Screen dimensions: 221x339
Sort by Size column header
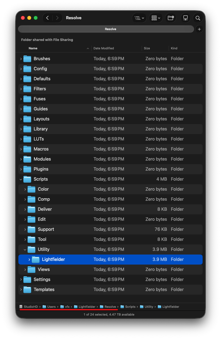tap(147, 48)
